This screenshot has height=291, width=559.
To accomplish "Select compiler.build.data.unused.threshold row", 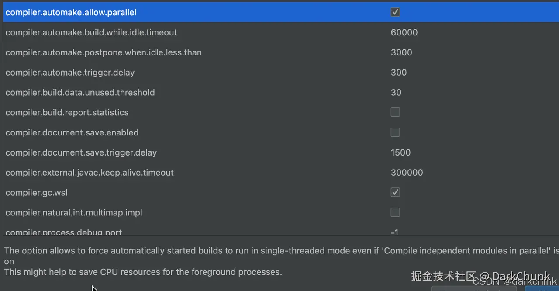I will [x=80, y=93].
